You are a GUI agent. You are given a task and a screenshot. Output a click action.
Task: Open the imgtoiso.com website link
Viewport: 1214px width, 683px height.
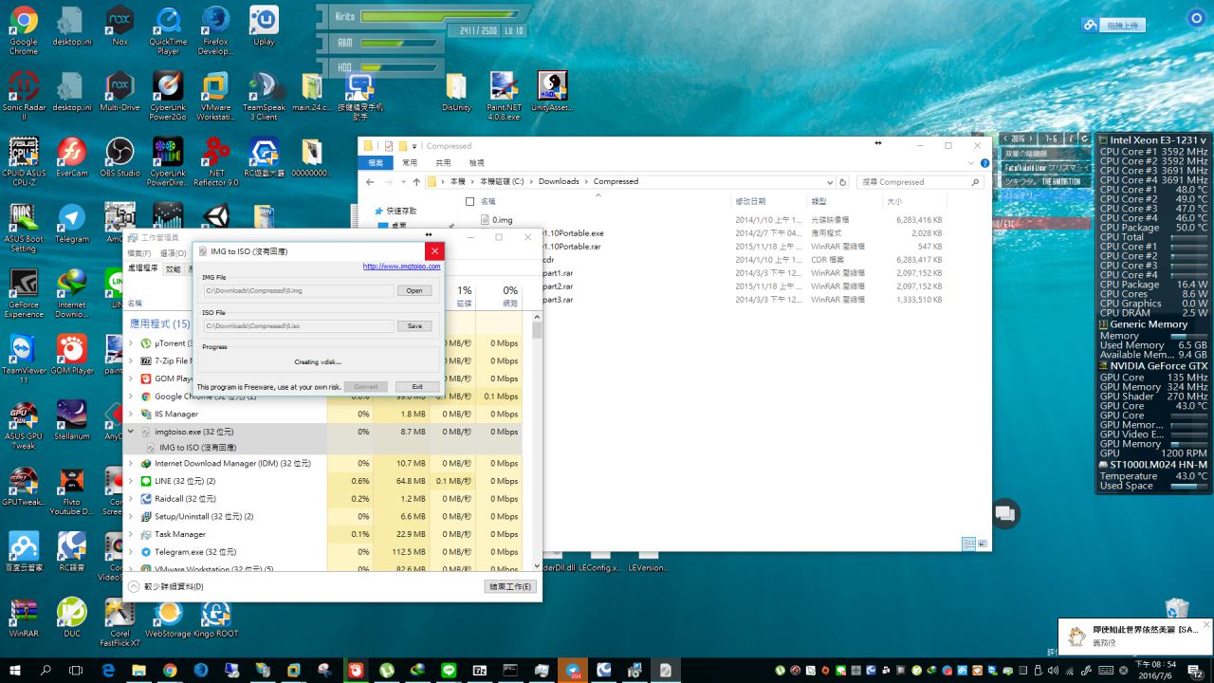point(401,267)
